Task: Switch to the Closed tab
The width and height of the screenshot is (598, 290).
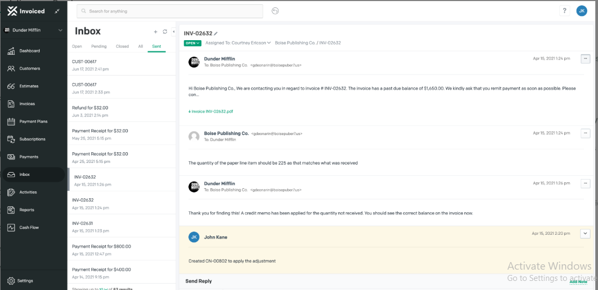Action: pos(122,47)
